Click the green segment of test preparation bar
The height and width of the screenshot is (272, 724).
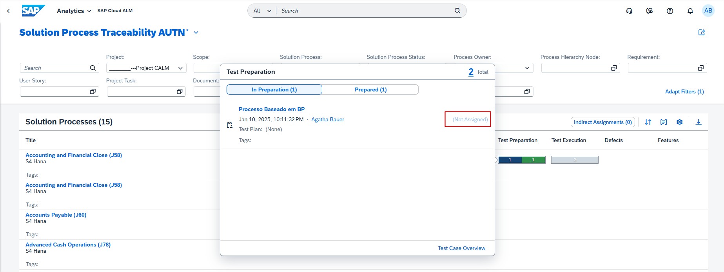(533, 160)
